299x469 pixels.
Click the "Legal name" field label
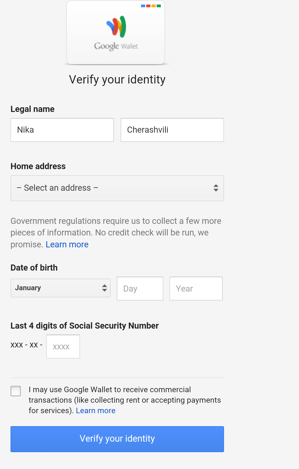click(32, 109)
